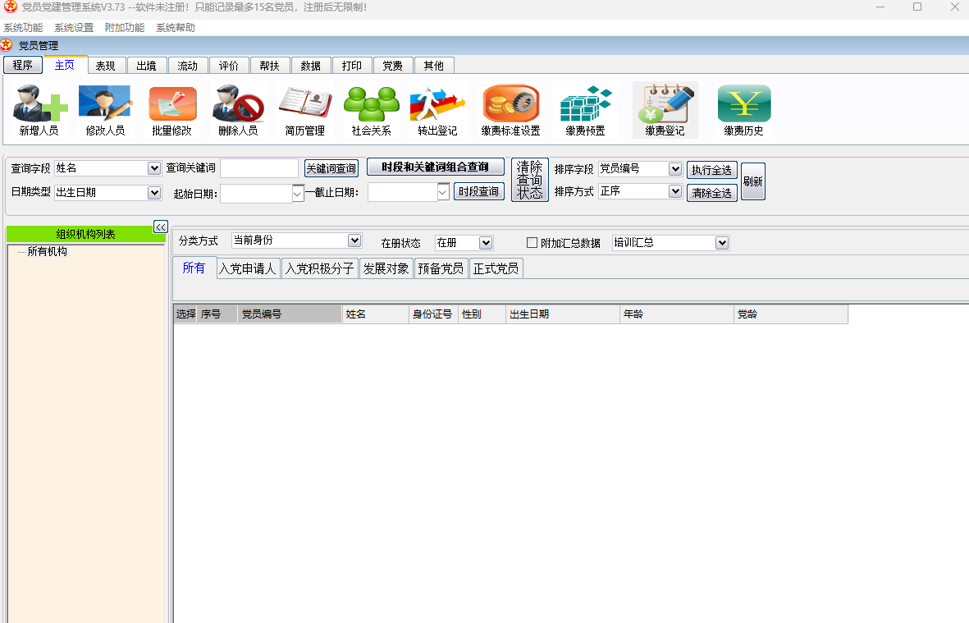This screenshot has height=623, width=969.
Task: View 缴费历史 payment history
Action: point(743,111)
